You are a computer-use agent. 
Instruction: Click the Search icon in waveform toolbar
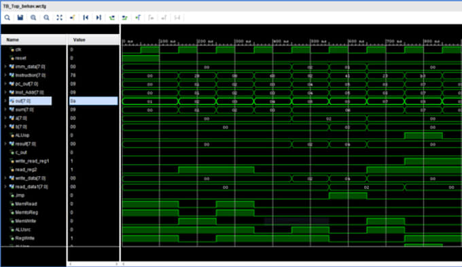coord(7,18)
